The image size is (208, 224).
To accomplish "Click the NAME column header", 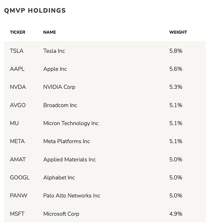I will (x=50, y=32).
